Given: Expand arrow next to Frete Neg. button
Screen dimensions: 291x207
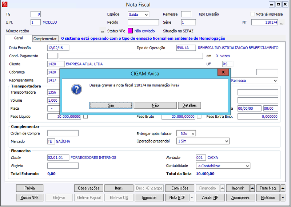Looking at the screenshot, I should click(283, 188).
